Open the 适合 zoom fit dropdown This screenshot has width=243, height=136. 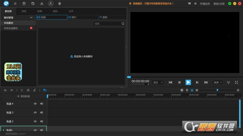[x=158, y=82]
